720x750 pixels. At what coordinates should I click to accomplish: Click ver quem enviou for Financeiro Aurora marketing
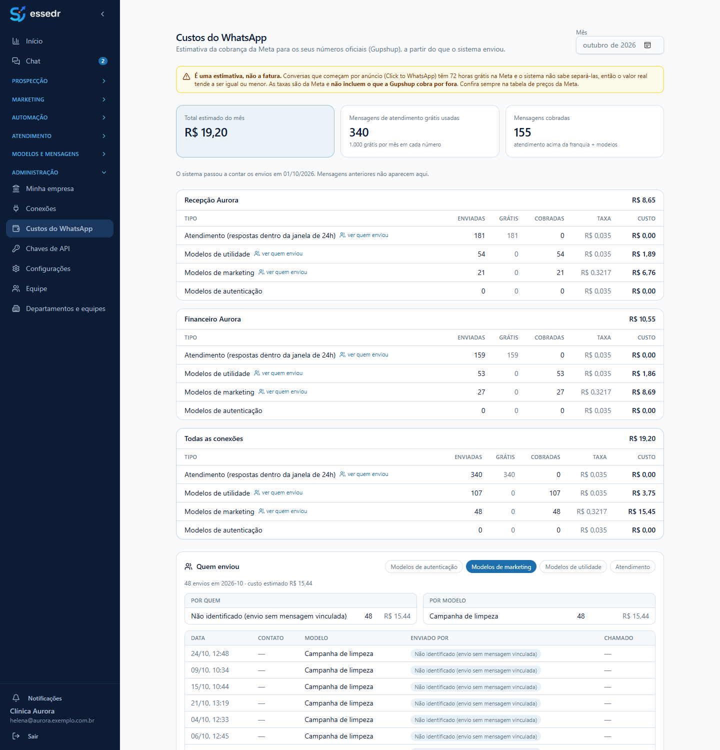[283, 391]
